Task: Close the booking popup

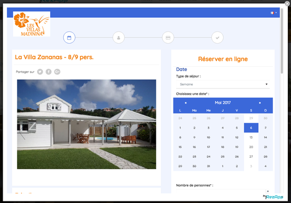Action: click(x=287, y=4)
